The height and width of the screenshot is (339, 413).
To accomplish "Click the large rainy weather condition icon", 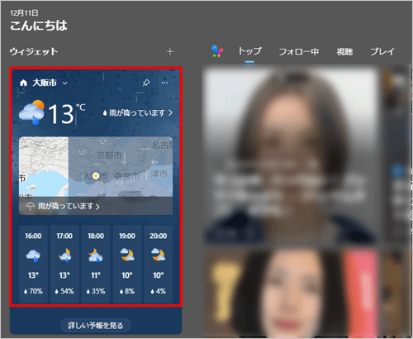I will point(31,112).
